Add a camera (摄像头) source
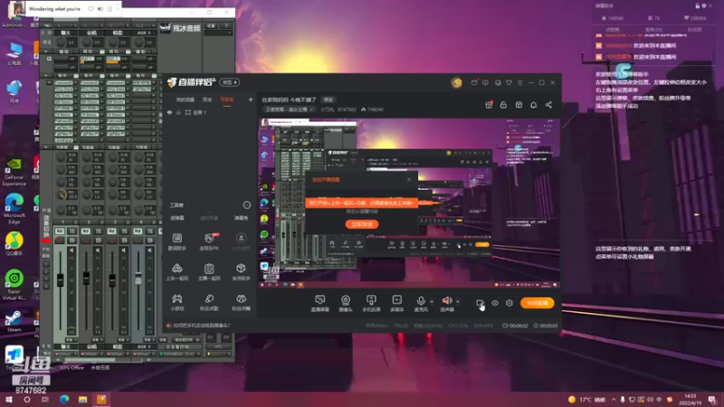The image size is (724, 407). point(346,303)
